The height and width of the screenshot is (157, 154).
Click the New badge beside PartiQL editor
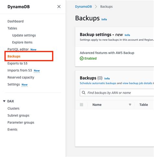[33, 50]
